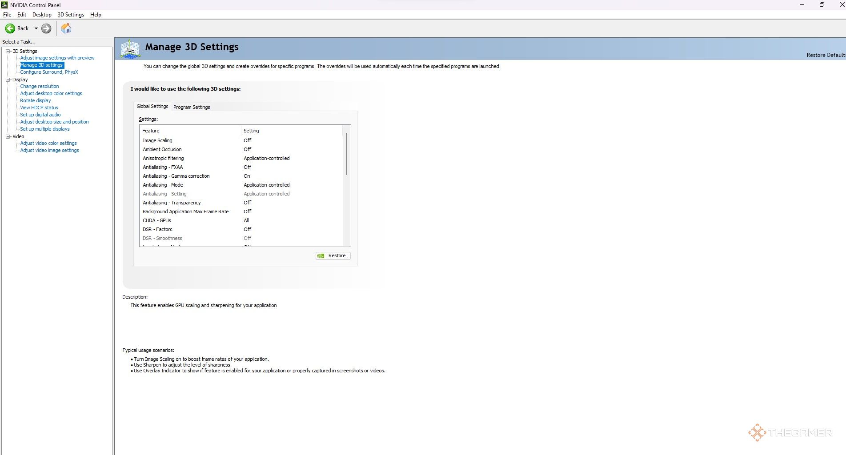The width and height of the screenshot is (846, 455).
Task: Collapse the Display tree node
Action: 8,80
